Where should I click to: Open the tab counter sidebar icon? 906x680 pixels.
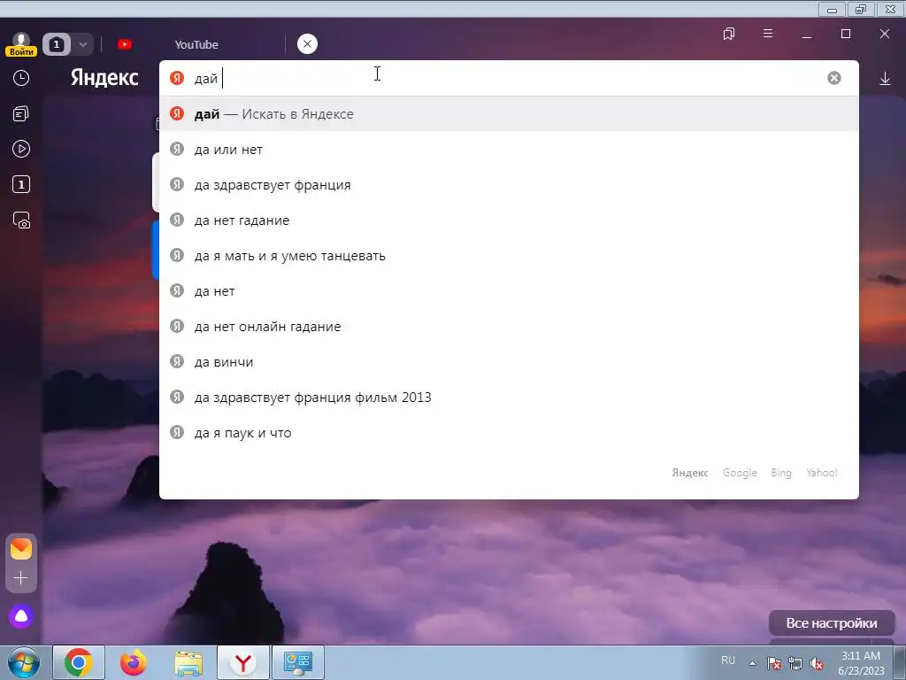21,184
